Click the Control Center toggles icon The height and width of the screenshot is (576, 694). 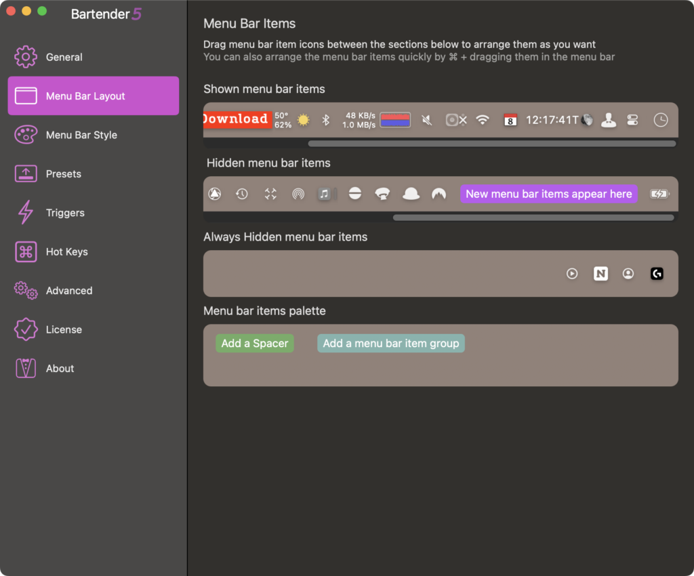click(632, 120)
